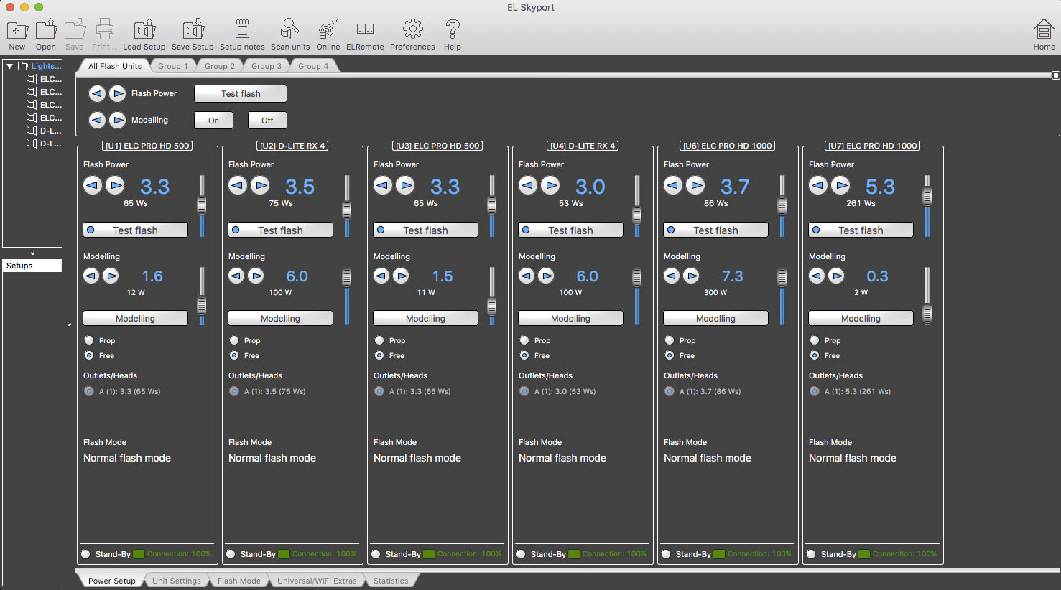Screen dimensions: 1061x590
Task: Decrease Modelling for all flash units
Action: click(x=97, y=120)
